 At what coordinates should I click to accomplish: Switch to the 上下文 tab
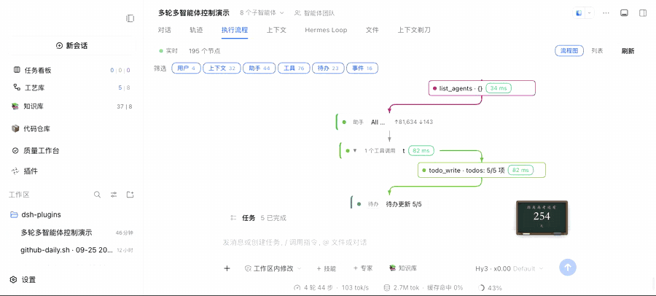276,30
